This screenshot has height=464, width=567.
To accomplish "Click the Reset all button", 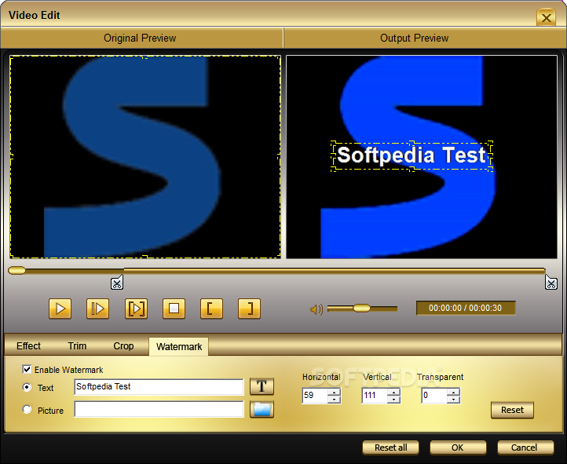I will pyautogui.click(x=390, y=448).
